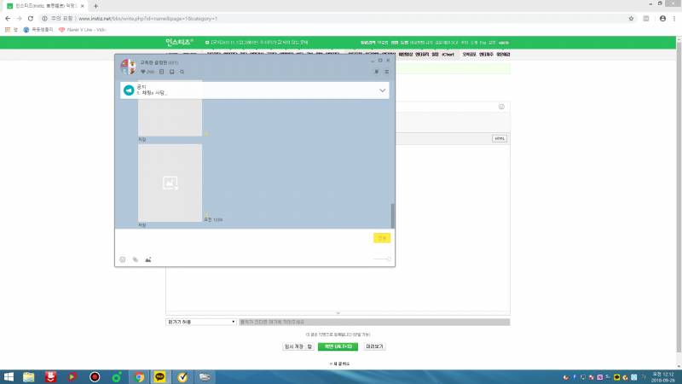Open the comment permission dropdown below editor
This screenshot has height=384, width=682.
pyautogui.click(x=201, y=322)
